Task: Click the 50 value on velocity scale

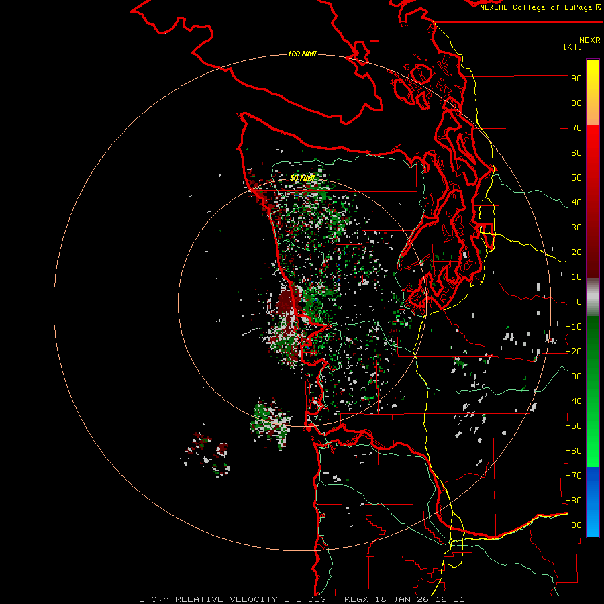Action: pos(576,178)
